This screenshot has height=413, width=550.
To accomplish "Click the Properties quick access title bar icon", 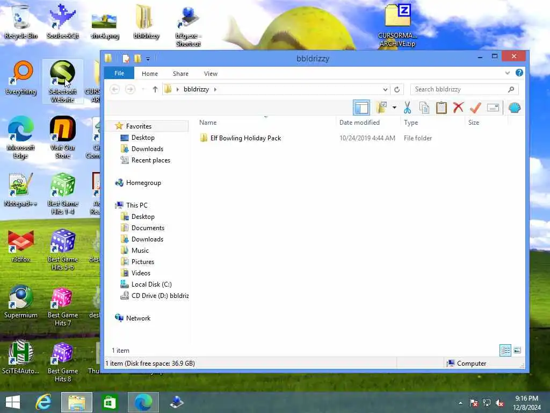I will (126, 59).
